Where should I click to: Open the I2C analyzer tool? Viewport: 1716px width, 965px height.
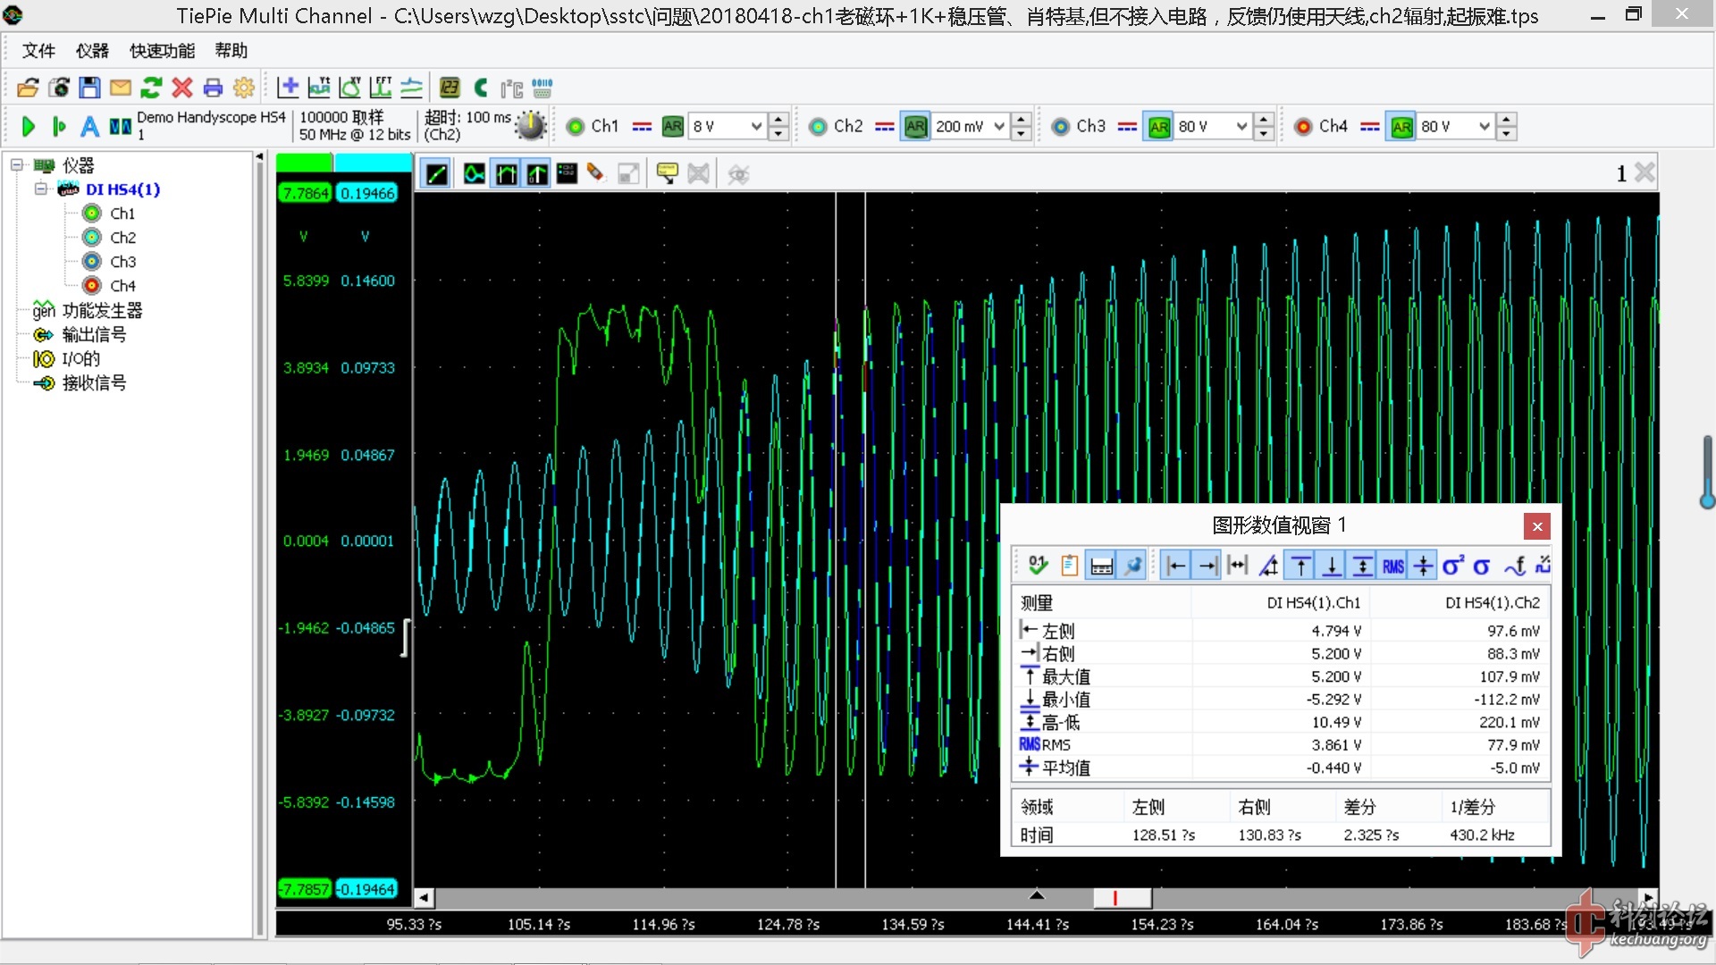tap(511, 88)
